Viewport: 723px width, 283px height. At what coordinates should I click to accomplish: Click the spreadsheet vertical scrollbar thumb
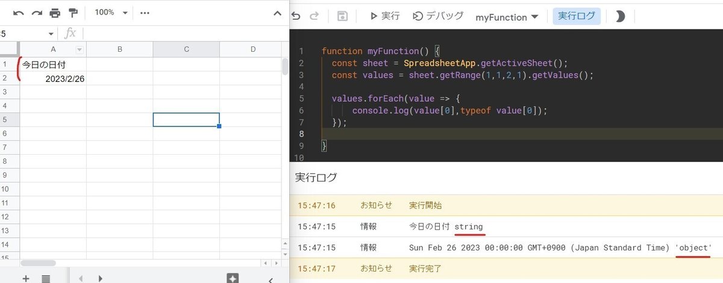pos(285,66)
